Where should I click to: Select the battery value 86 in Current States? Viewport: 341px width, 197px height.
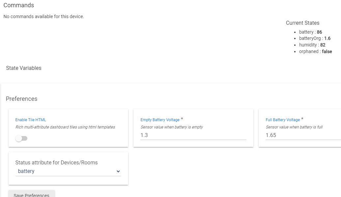click(319, 32)
